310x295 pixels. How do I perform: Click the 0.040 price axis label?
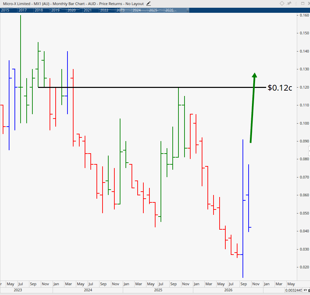pos(304,231)
